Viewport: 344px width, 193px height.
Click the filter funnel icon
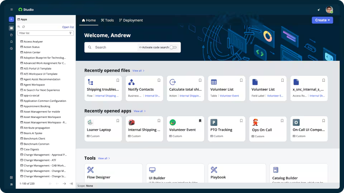(x=71, y=33)
